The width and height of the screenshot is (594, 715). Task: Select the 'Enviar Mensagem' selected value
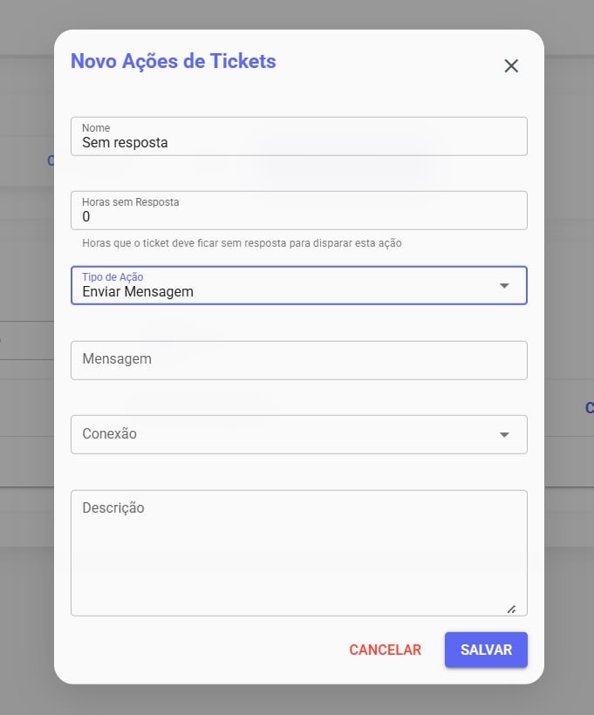tap(138, 292)
